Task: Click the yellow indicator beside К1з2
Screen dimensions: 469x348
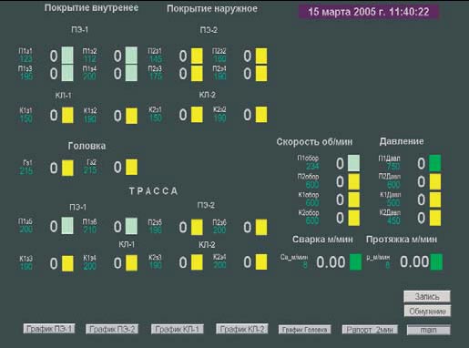Action: 131,116
